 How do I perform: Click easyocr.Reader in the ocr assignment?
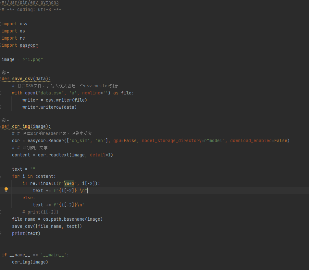46,141
